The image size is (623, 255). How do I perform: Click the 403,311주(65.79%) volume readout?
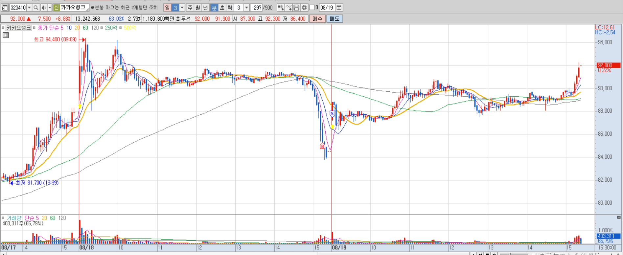pos(23,223)
